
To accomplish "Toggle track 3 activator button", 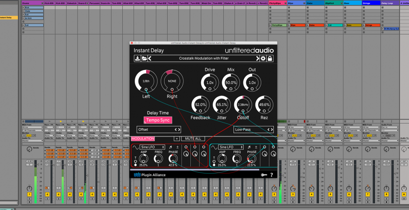I will click(x=293, y=194).
